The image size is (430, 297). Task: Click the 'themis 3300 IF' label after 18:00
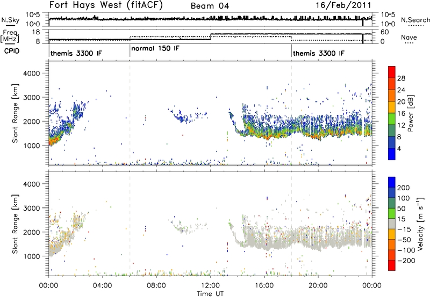tap(318, 53)
